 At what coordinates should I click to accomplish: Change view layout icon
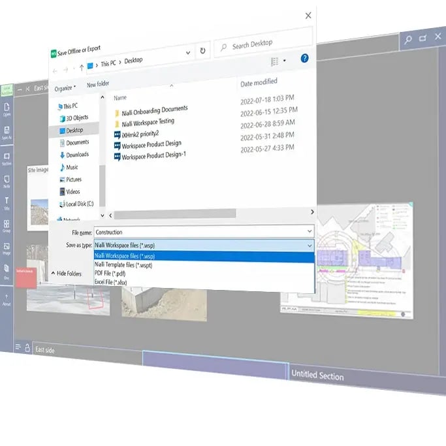[274, 62]
